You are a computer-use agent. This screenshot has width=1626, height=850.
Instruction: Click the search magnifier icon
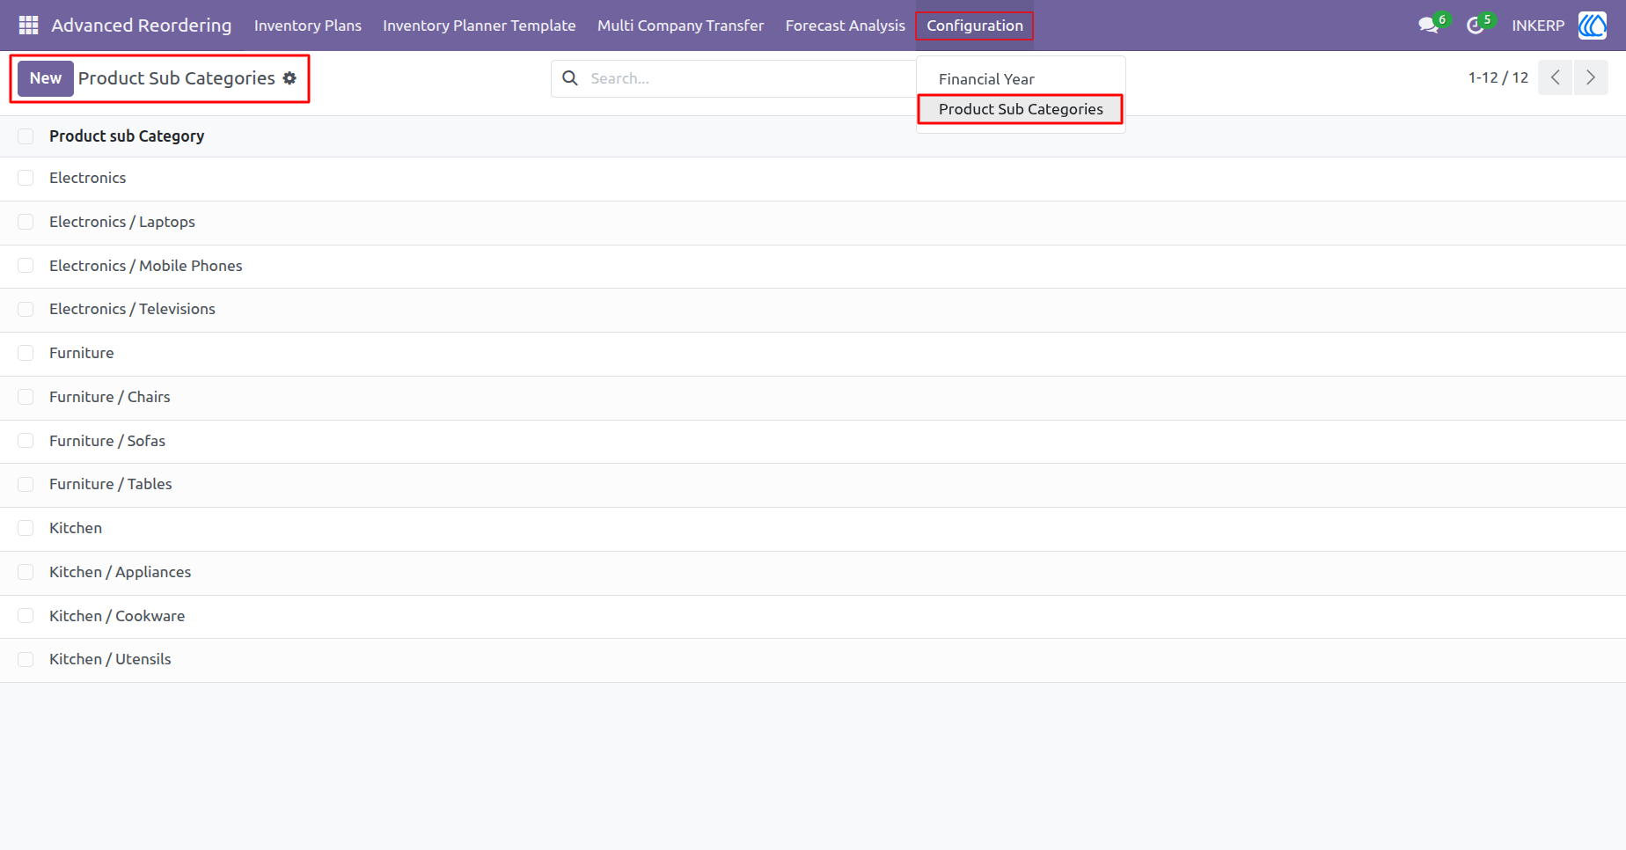[570, 78]
